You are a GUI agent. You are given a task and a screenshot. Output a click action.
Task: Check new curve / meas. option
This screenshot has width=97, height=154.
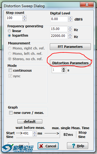(11, 113)
